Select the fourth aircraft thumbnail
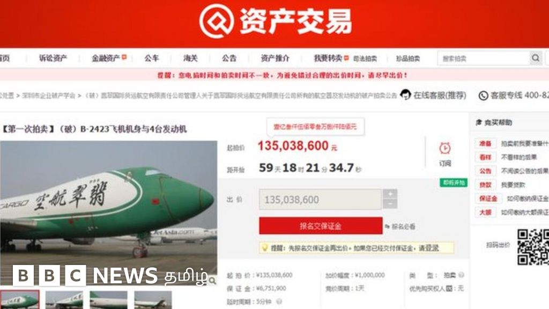 tap(153, 300)
